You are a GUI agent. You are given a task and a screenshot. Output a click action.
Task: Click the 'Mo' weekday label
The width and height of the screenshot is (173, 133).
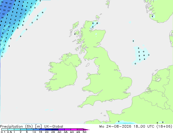(102, 126)
